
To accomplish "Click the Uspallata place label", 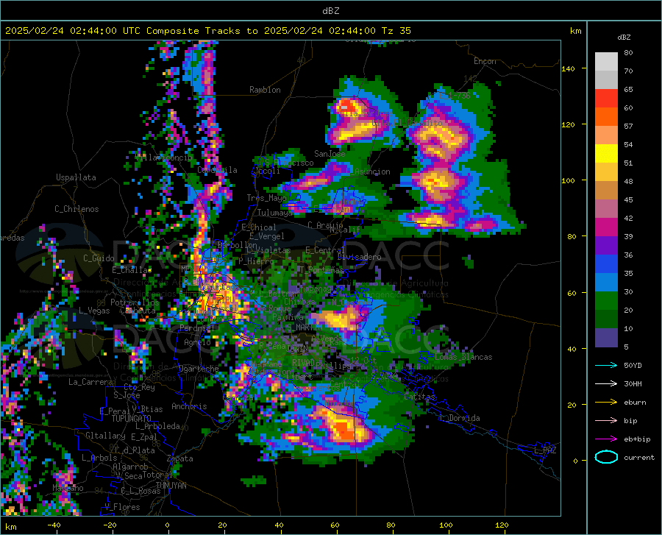I will click(76, 177).
